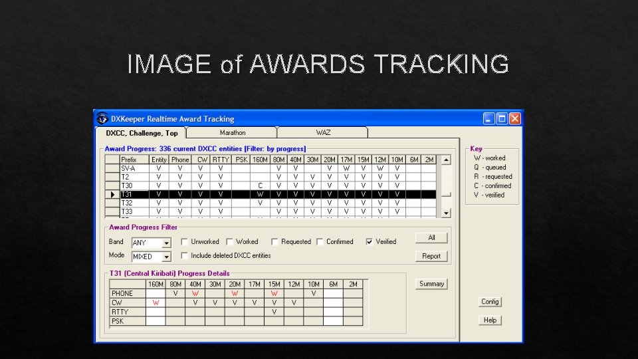The height and width of the screenshot is (359, 638).
Task: Click the scroll up arrow of entity grid
Action: point(447,160)
